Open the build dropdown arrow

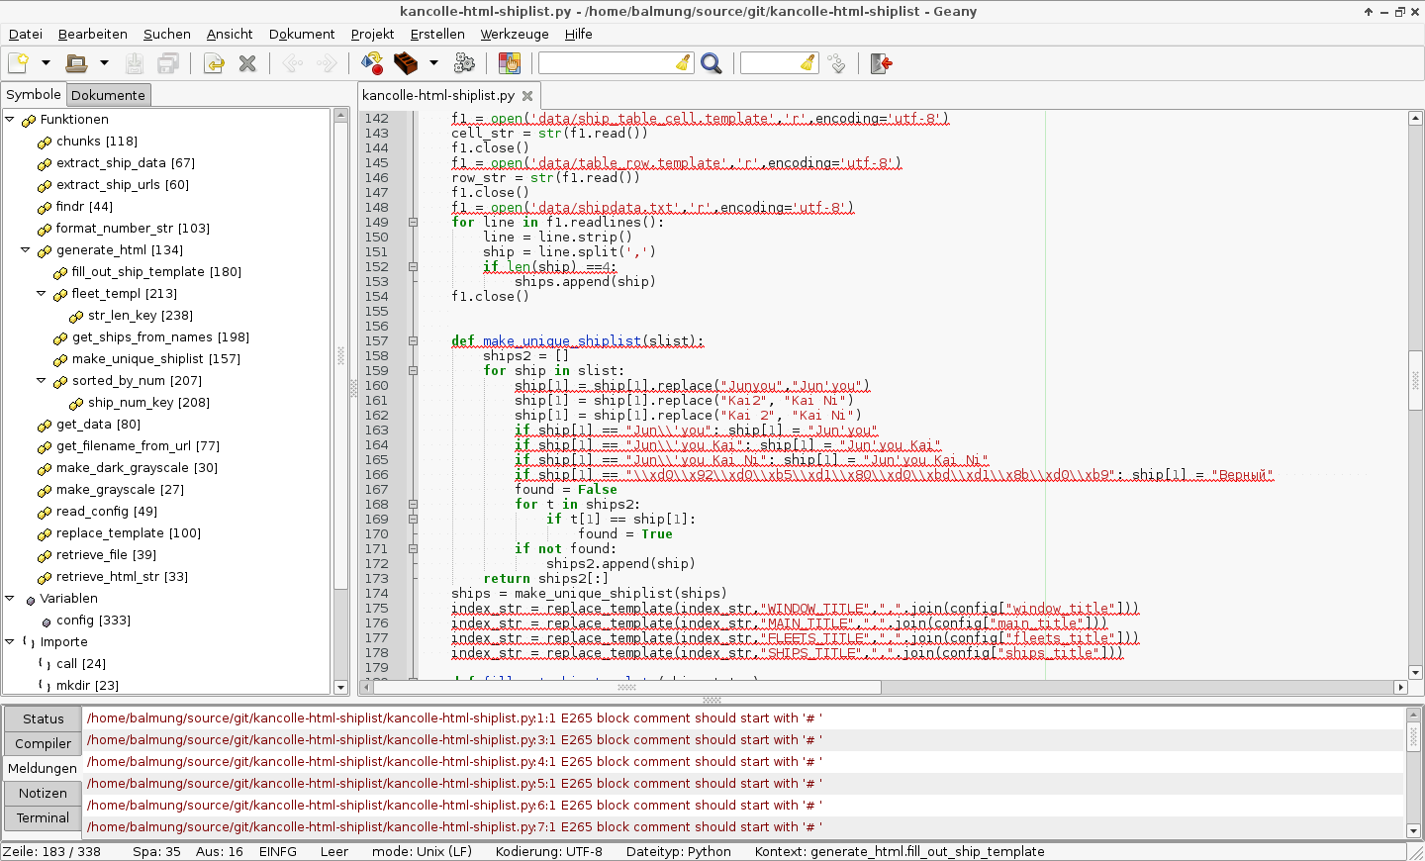click(433, 63)
